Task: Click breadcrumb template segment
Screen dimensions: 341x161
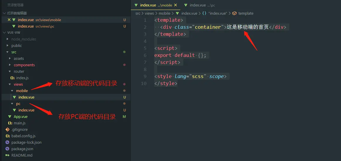Action: coord(246,13)
